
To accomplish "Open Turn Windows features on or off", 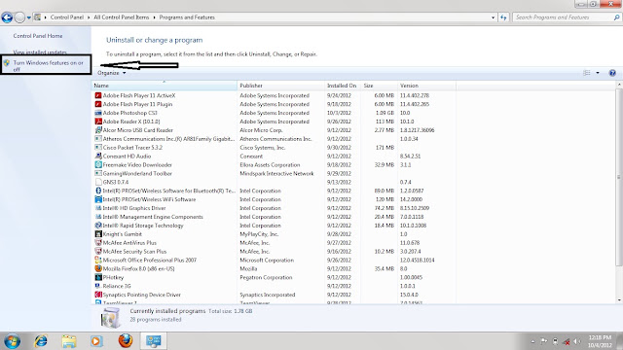I will click(x=49, y=66).
